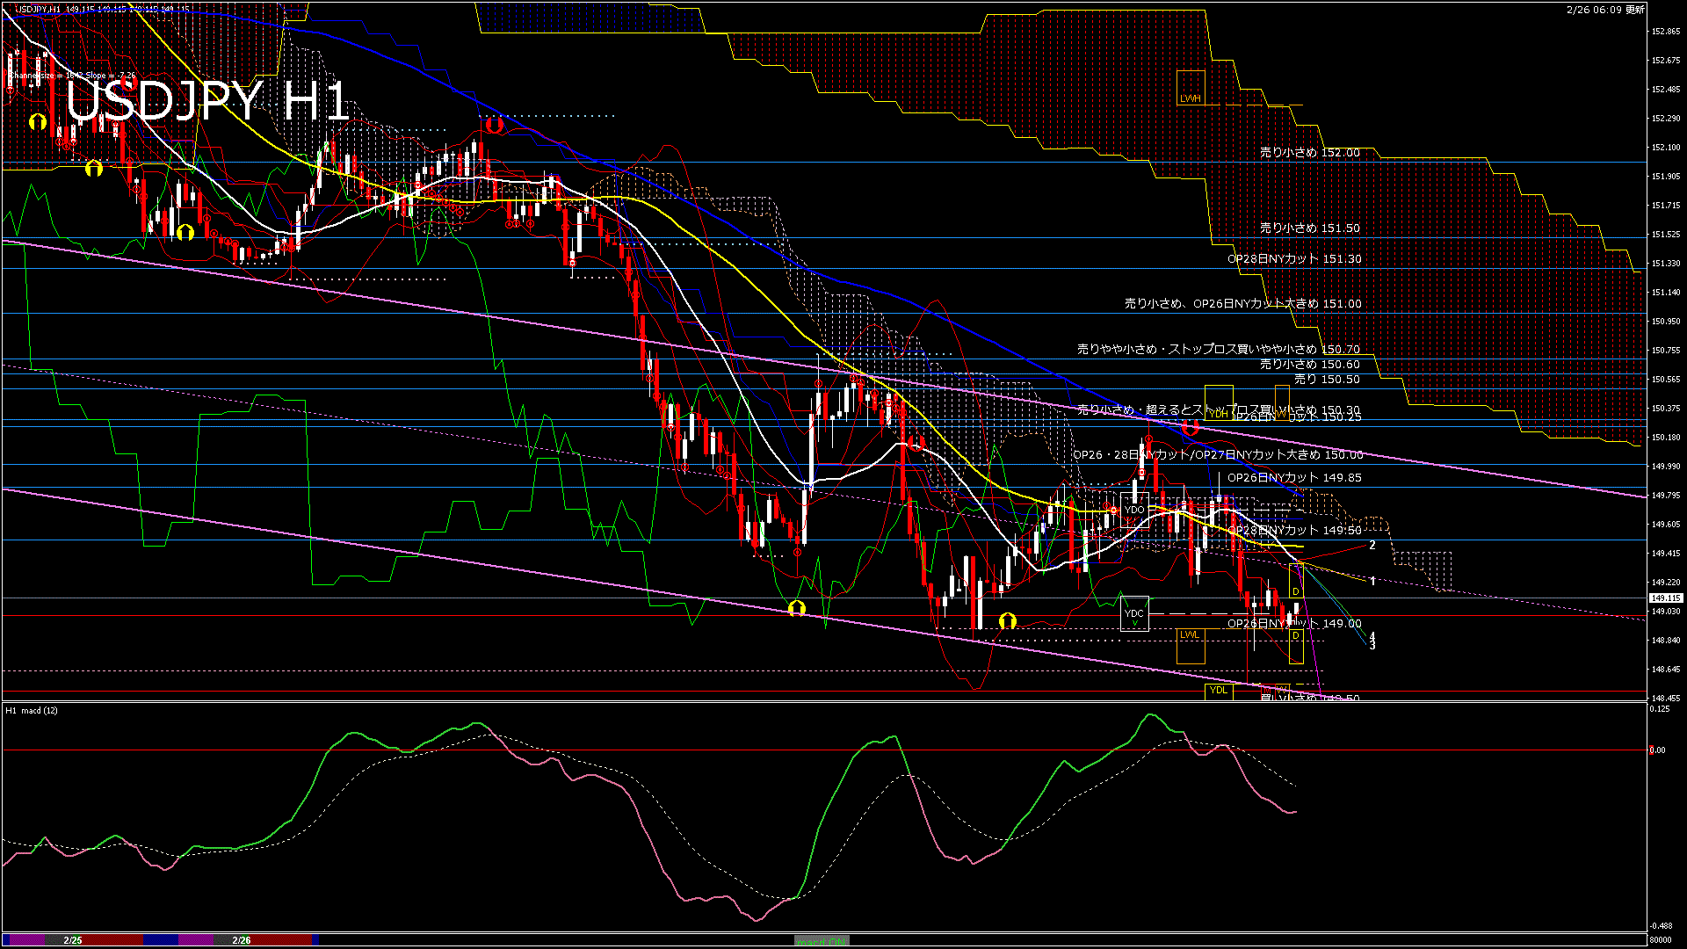Click the YDC label box
1687x949 pixels.
[1134, 613]
